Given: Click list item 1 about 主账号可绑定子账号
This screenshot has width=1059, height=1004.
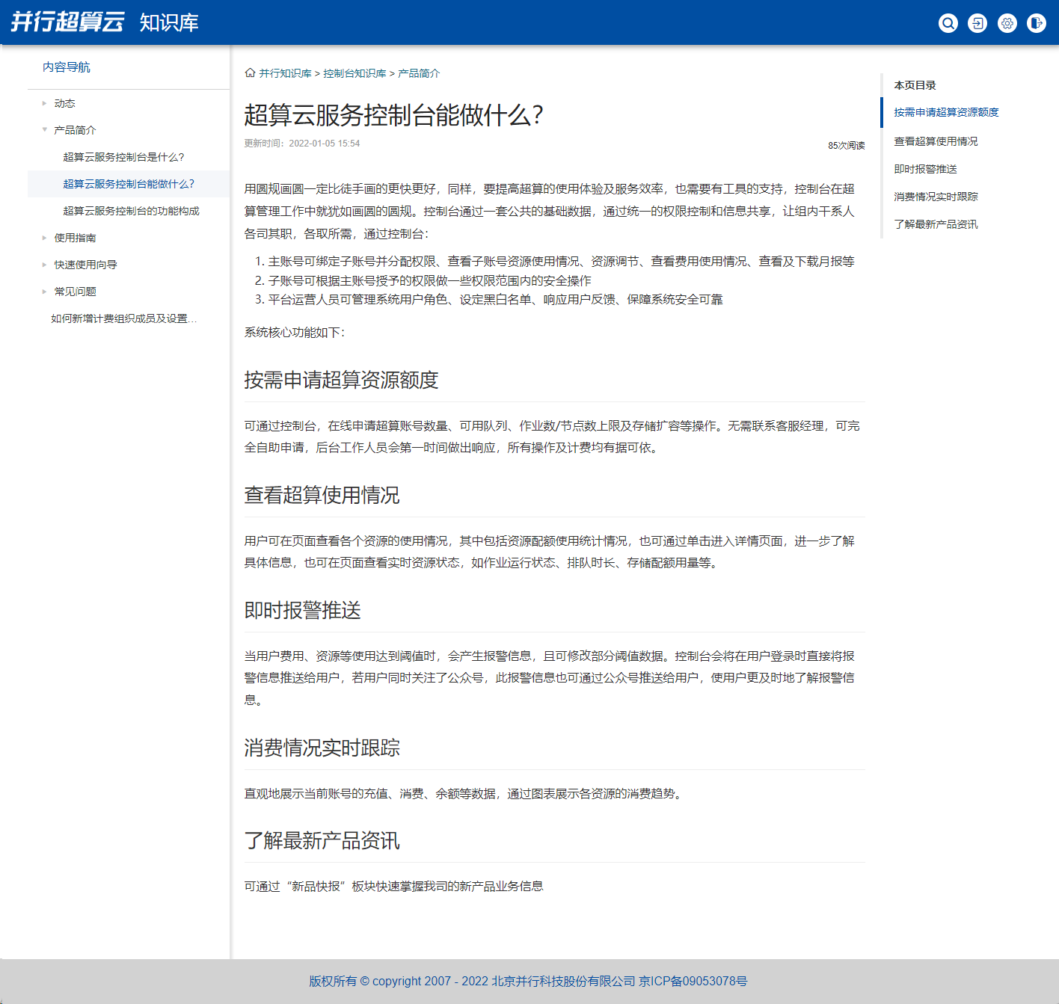Looking at the screenshot, I should [561, 261].
